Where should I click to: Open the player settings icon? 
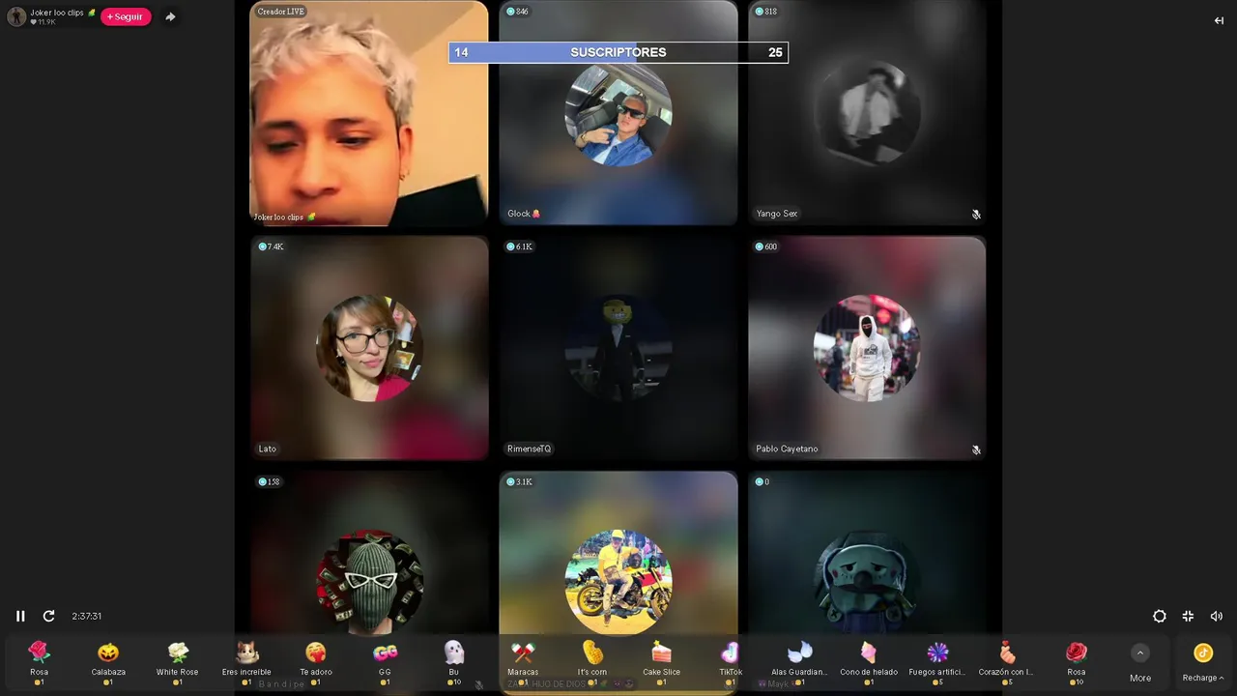[x=1160, y=616]
